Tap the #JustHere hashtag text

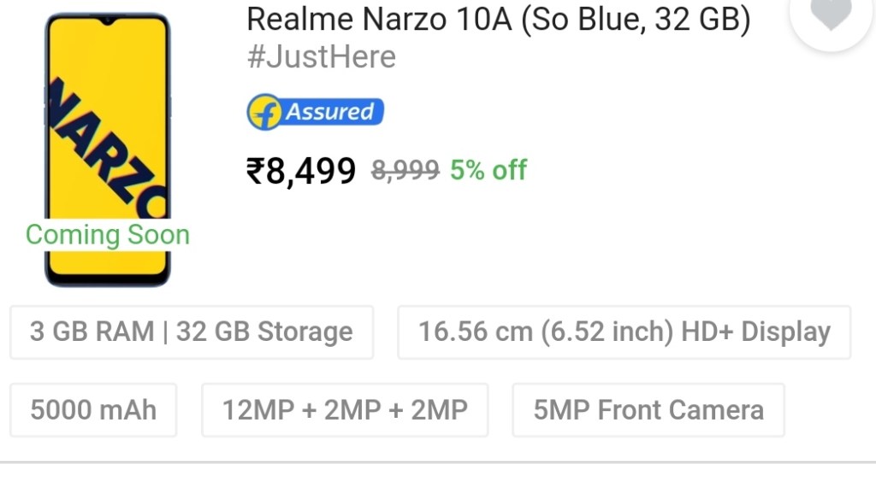pos(321,57)
